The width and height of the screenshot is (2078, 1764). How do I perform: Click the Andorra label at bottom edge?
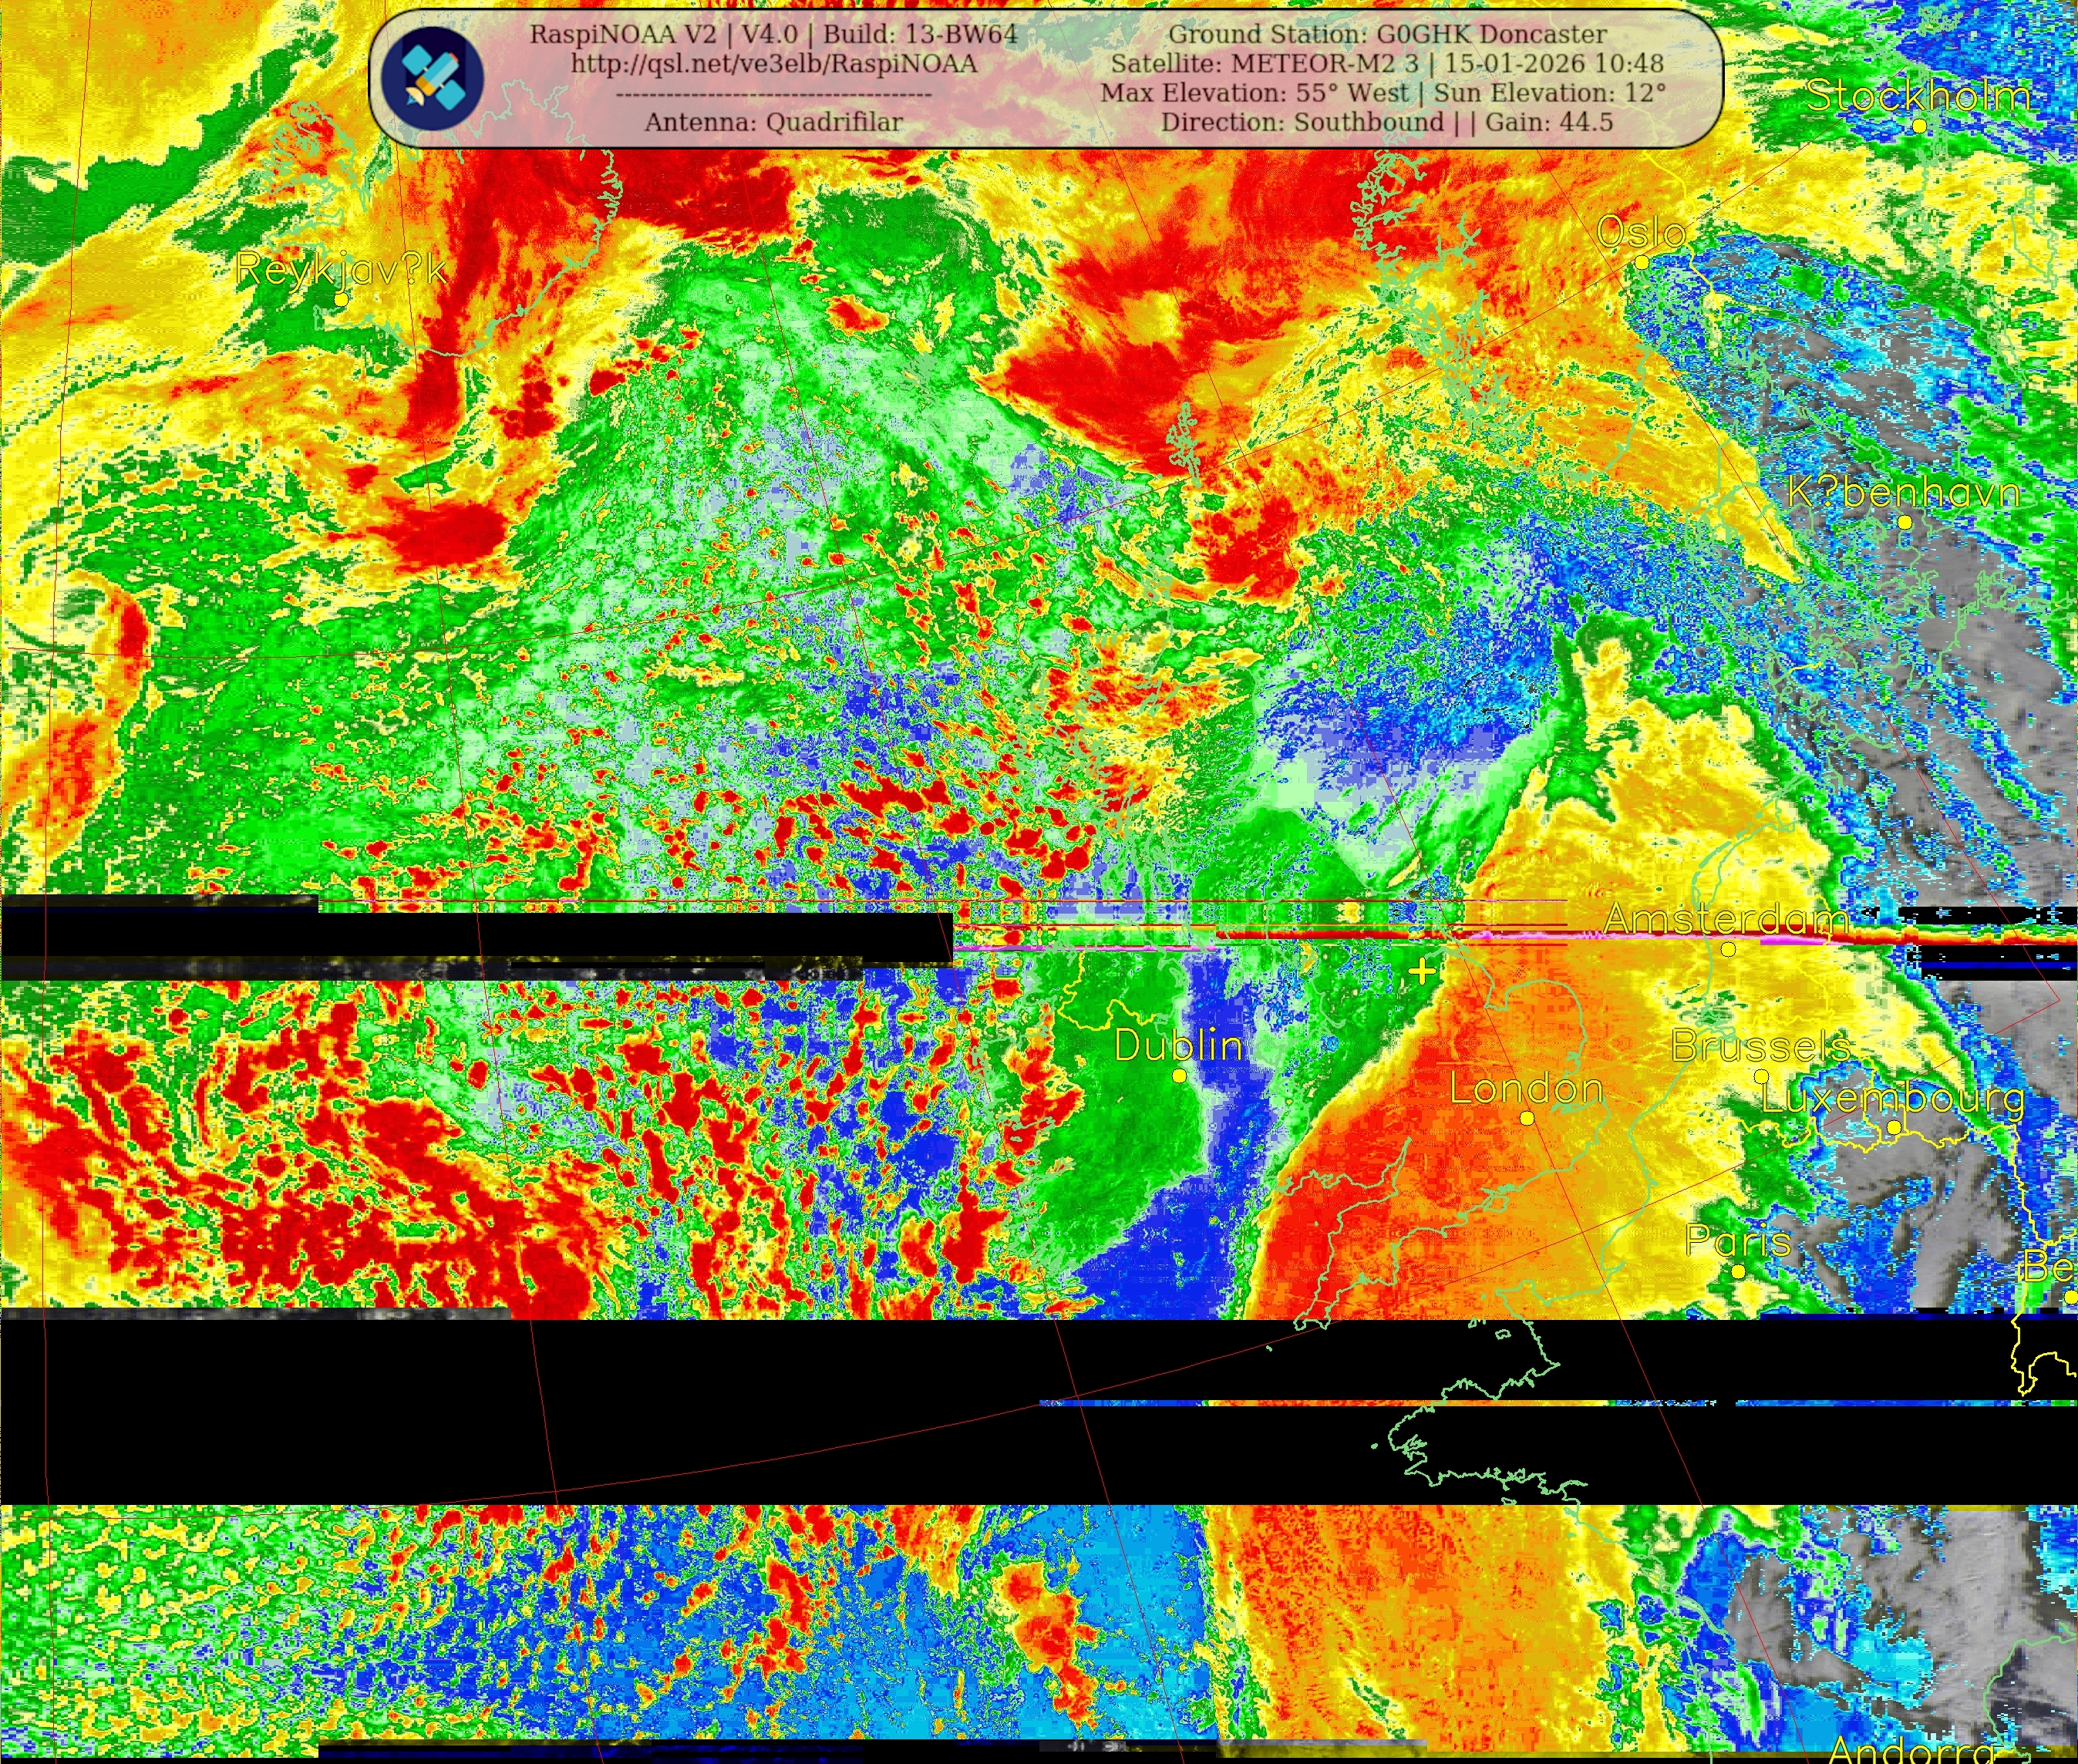click(x=1912, y=1750)
